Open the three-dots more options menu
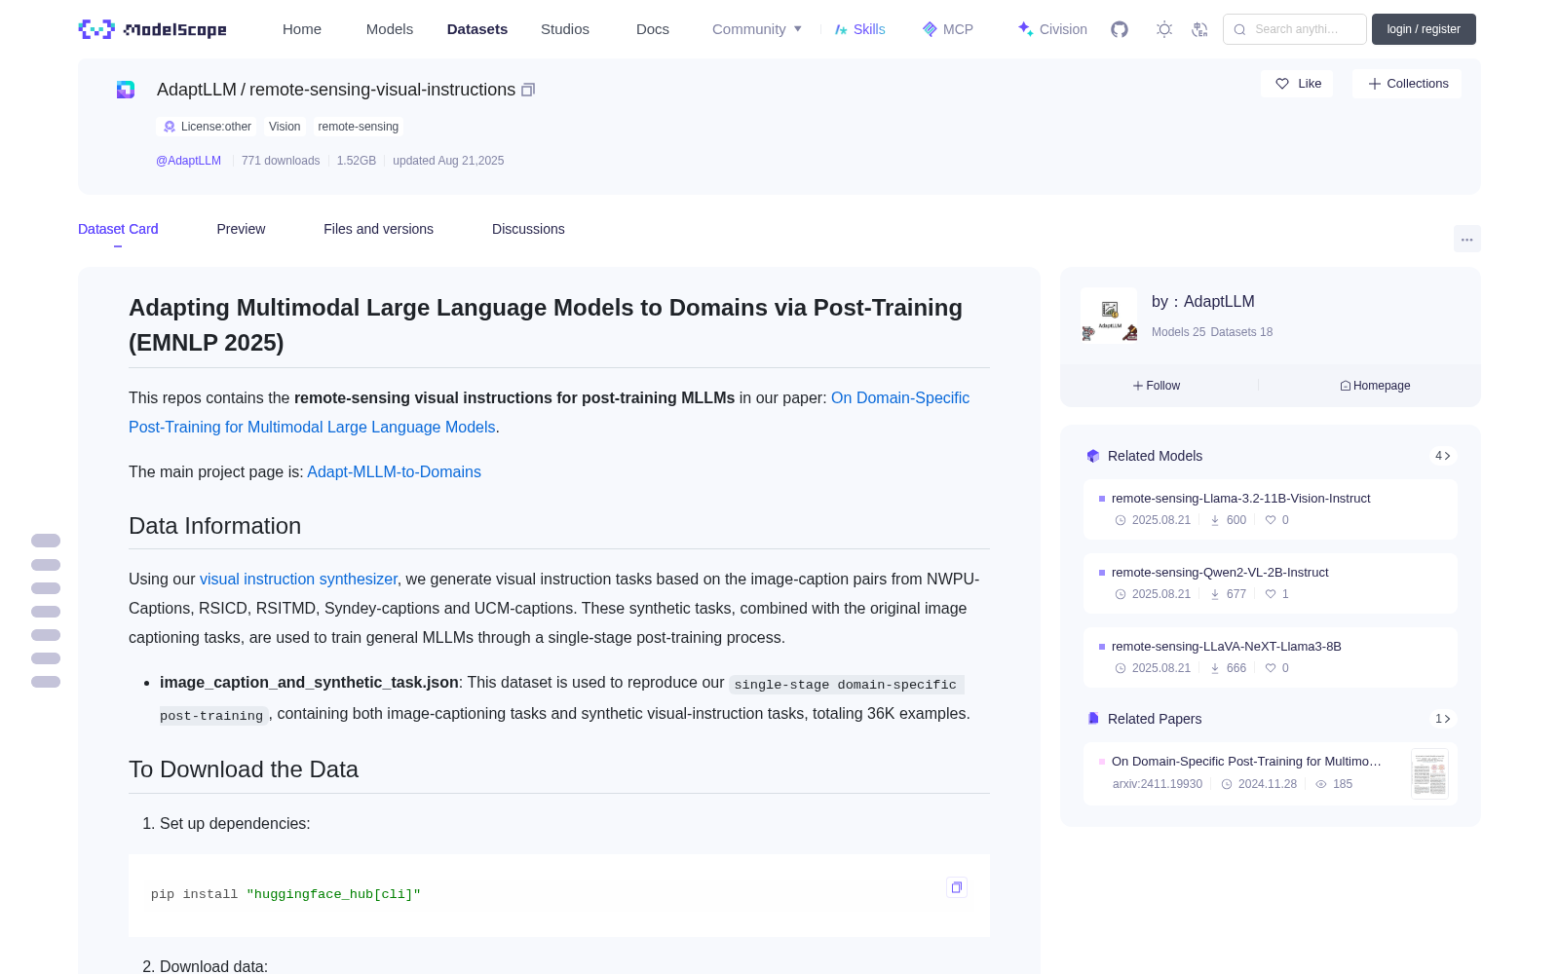 point(1466,239)
